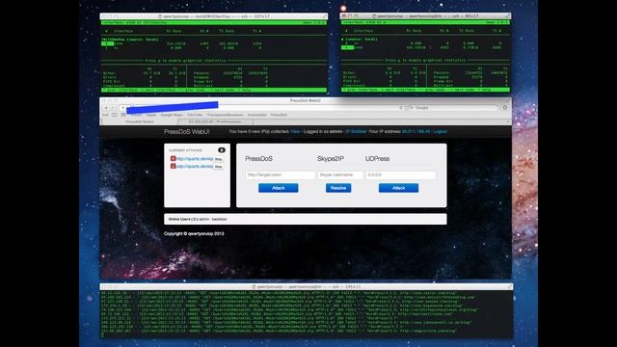Open the Google Maps bookmark
This screenshot has height=347, width=617.
172,115
